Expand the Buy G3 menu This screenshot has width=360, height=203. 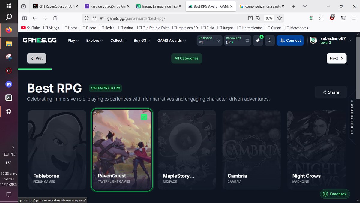[142, 41]
